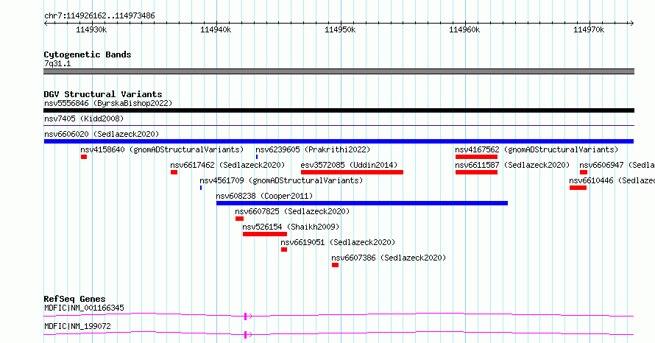Click the nsv5556846 black variant bar
The image size is (655, 343).
tap(339, 110)
